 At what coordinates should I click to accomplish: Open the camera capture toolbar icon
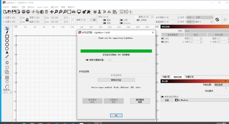pos(74,12)
